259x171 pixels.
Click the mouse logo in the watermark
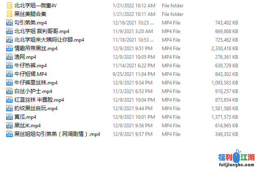pyautogui.click(x=237, y=157)
